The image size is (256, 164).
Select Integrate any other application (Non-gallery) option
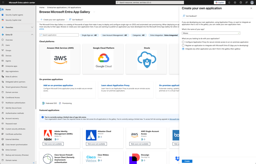pyautogui.click(x=183, y=49)
